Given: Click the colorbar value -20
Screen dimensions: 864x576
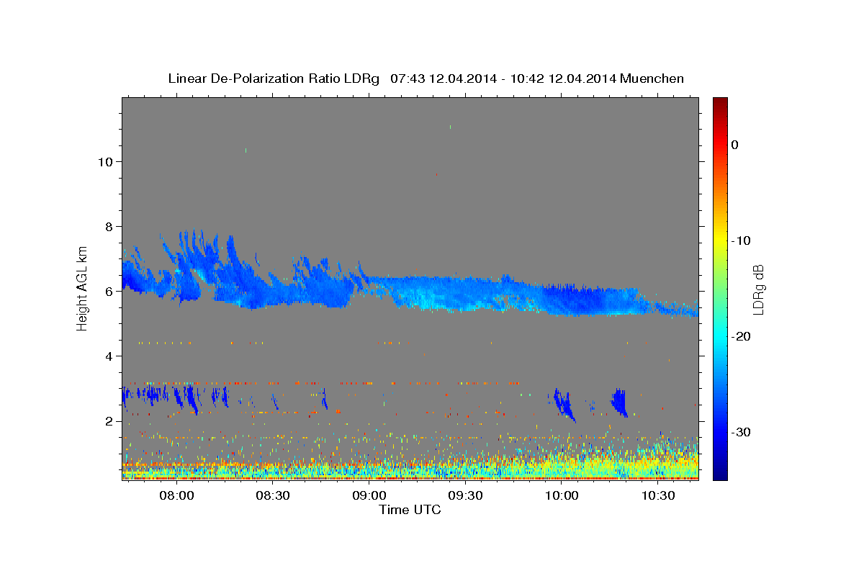Looking at the screenshot, I should click(x=741, y=336).
